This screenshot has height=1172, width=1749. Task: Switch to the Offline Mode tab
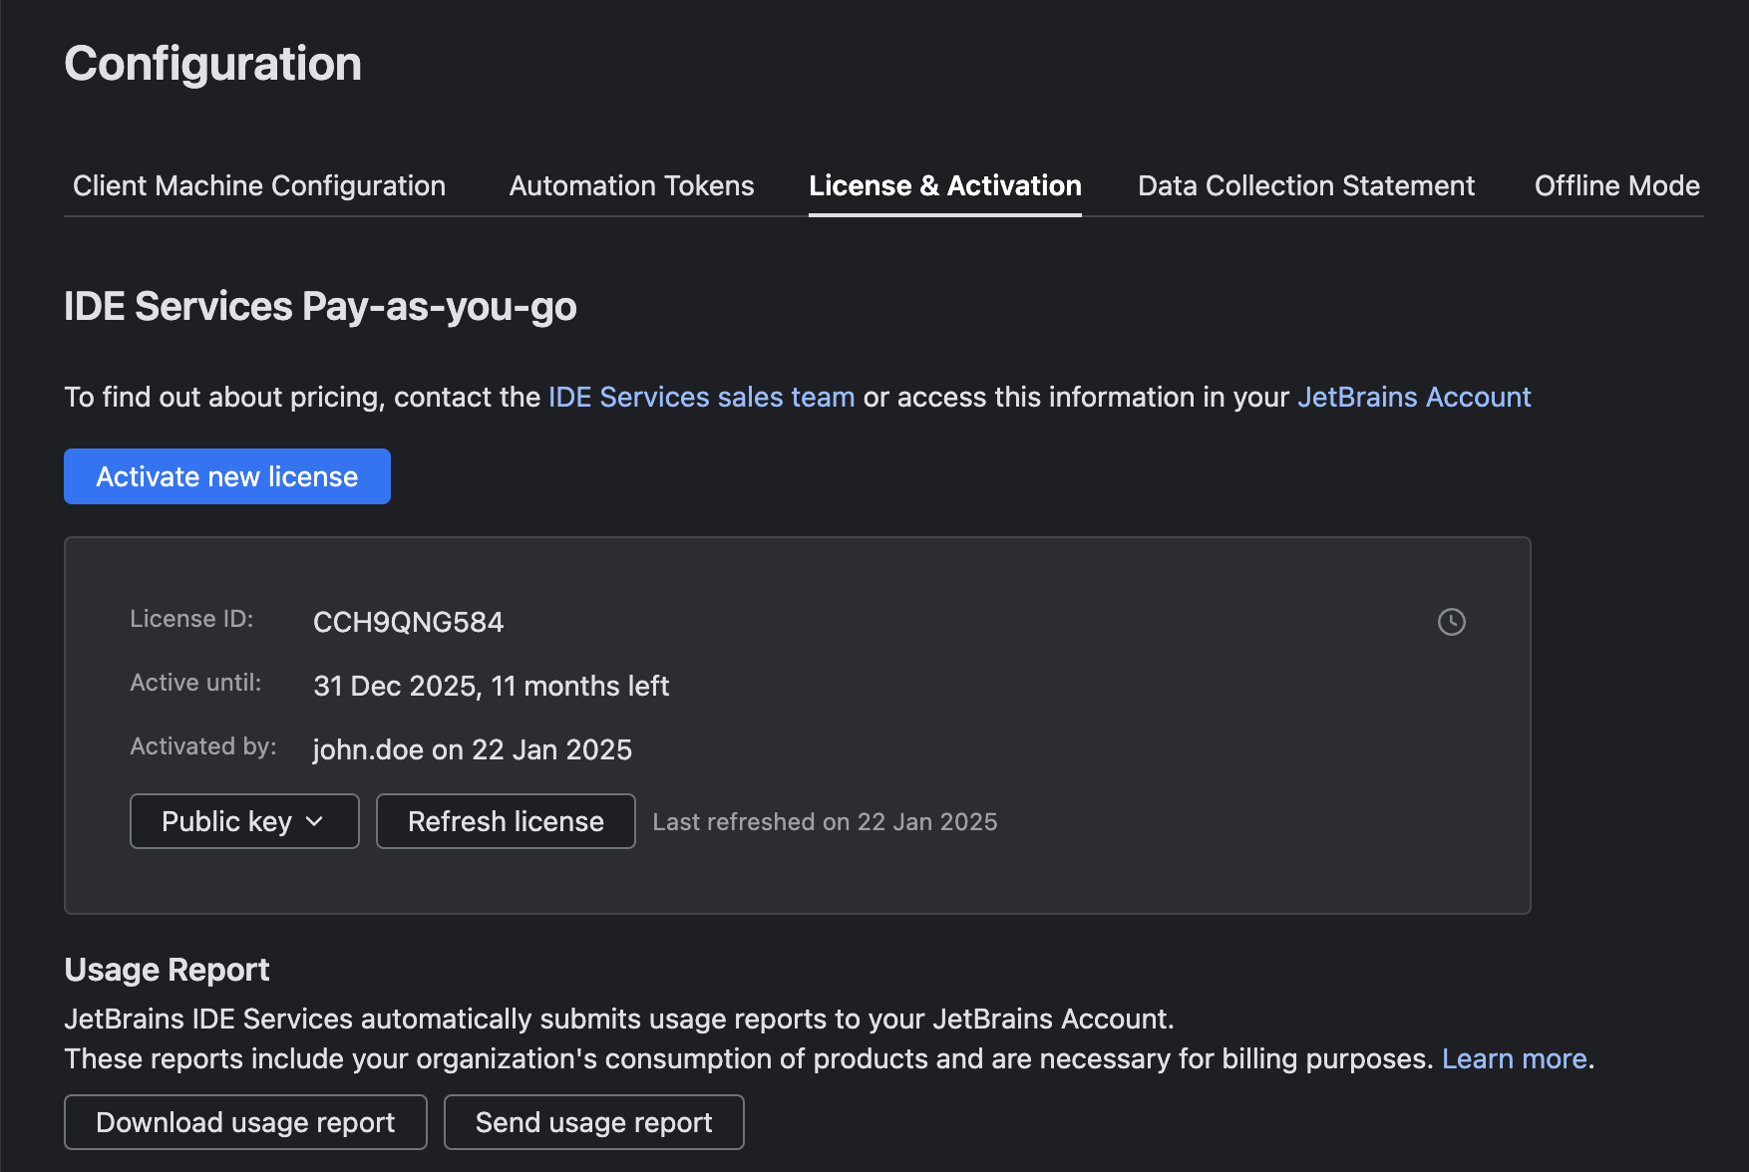pos(1615,185)
